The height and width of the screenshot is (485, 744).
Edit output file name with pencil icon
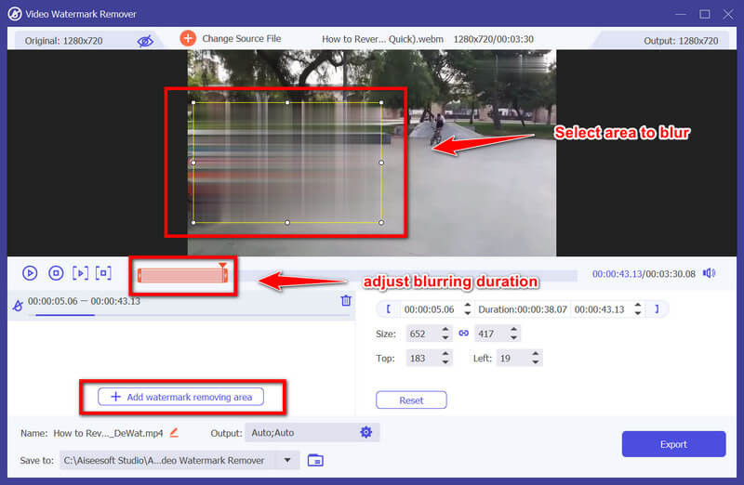174,432
